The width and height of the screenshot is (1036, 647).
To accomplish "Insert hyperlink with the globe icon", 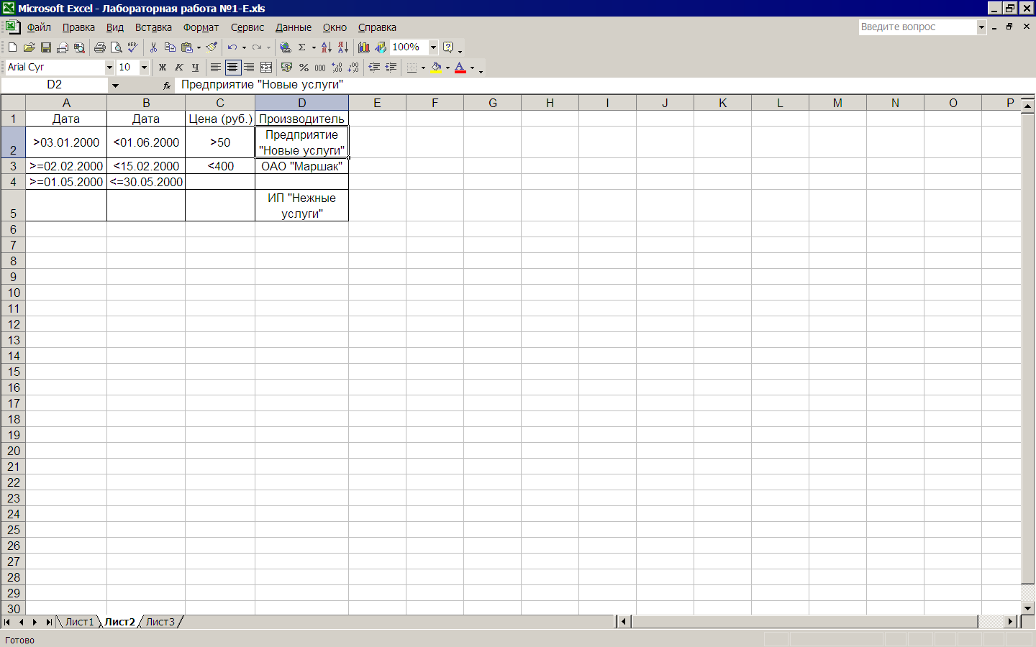I will (x=286, y=47).
